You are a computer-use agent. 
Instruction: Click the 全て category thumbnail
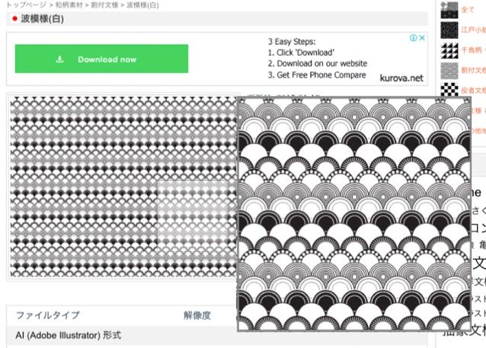click(x=449, y=10)
